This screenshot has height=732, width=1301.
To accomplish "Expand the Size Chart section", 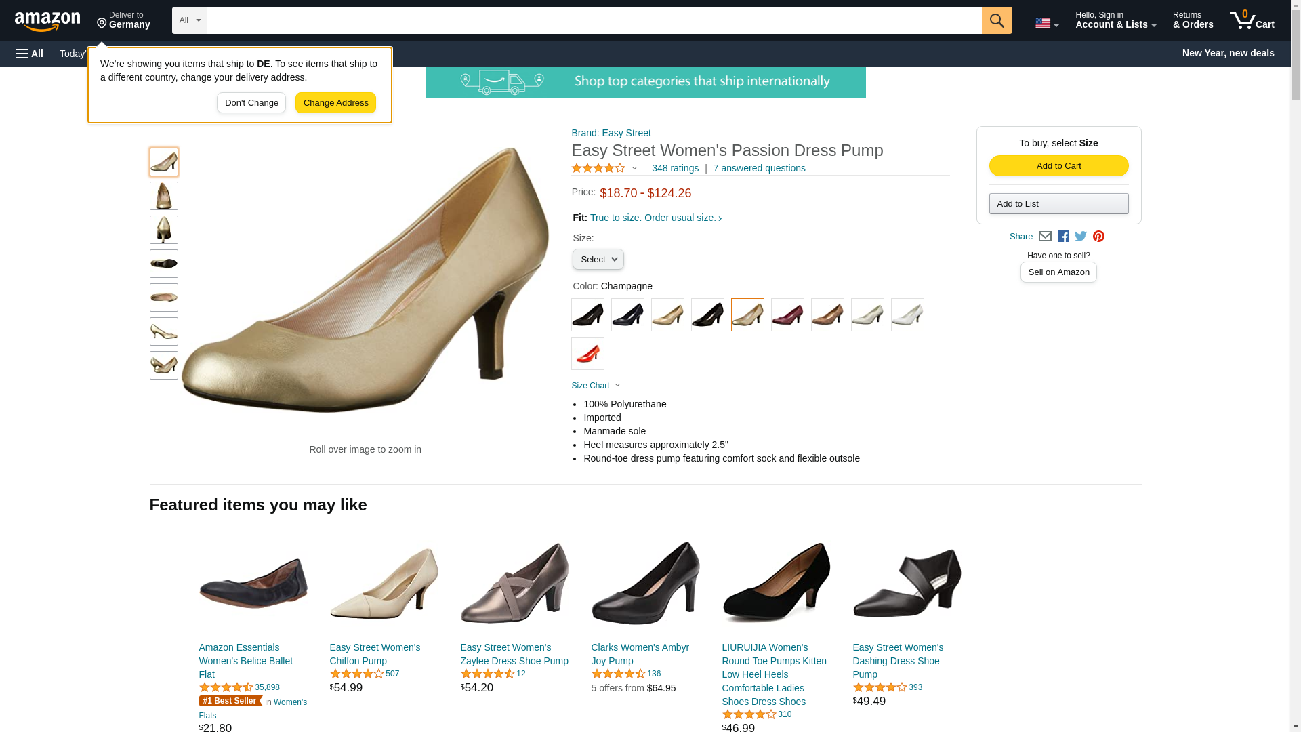I will (x=596, y=386).
